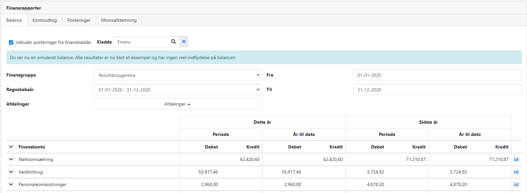The image size is (527, 193).
Task: Expand the Vareforbrug account group
Action: pos(11,172)
